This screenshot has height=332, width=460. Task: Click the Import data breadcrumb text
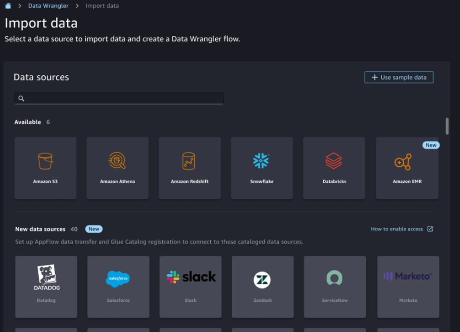pyautogui.click(x=102, y=6)
